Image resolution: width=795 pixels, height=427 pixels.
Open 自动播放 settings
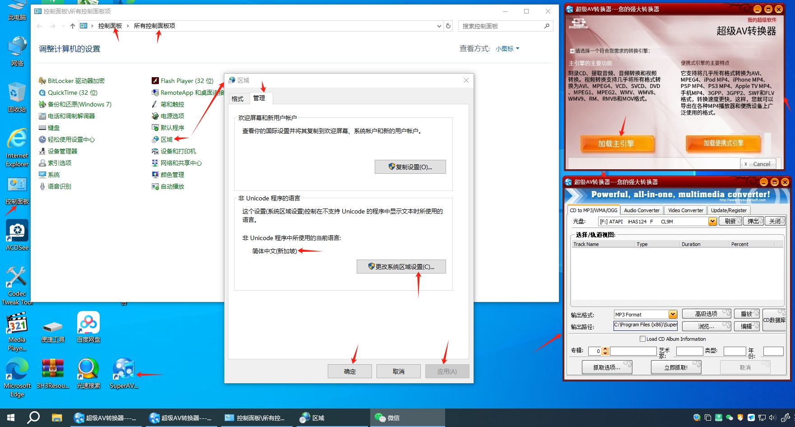pos(168,186)
